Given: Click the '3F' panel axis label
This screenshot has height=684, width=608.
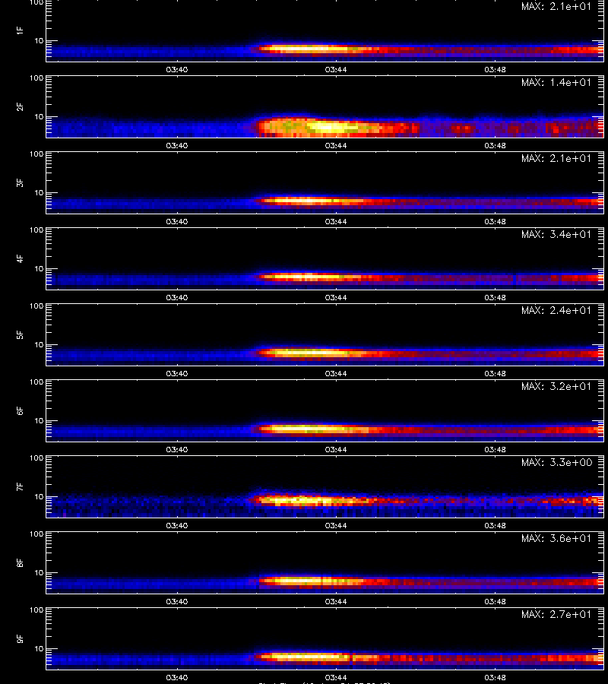Looking at the screenshot, I should (x=20, y=182).
